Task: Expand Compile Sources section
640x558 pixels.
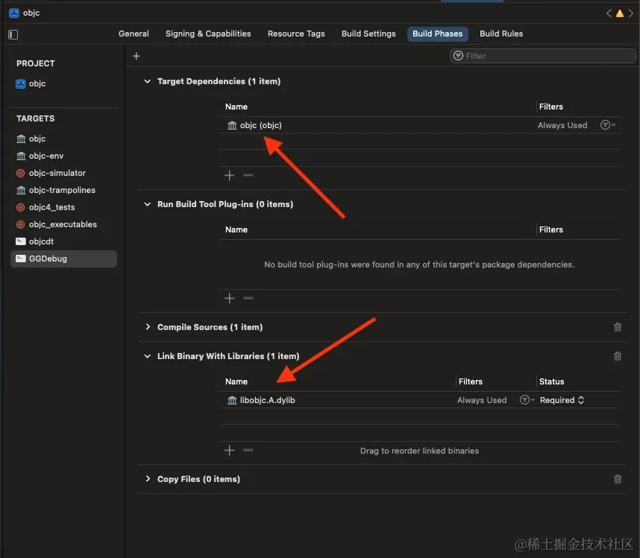Action: (148, 327)
